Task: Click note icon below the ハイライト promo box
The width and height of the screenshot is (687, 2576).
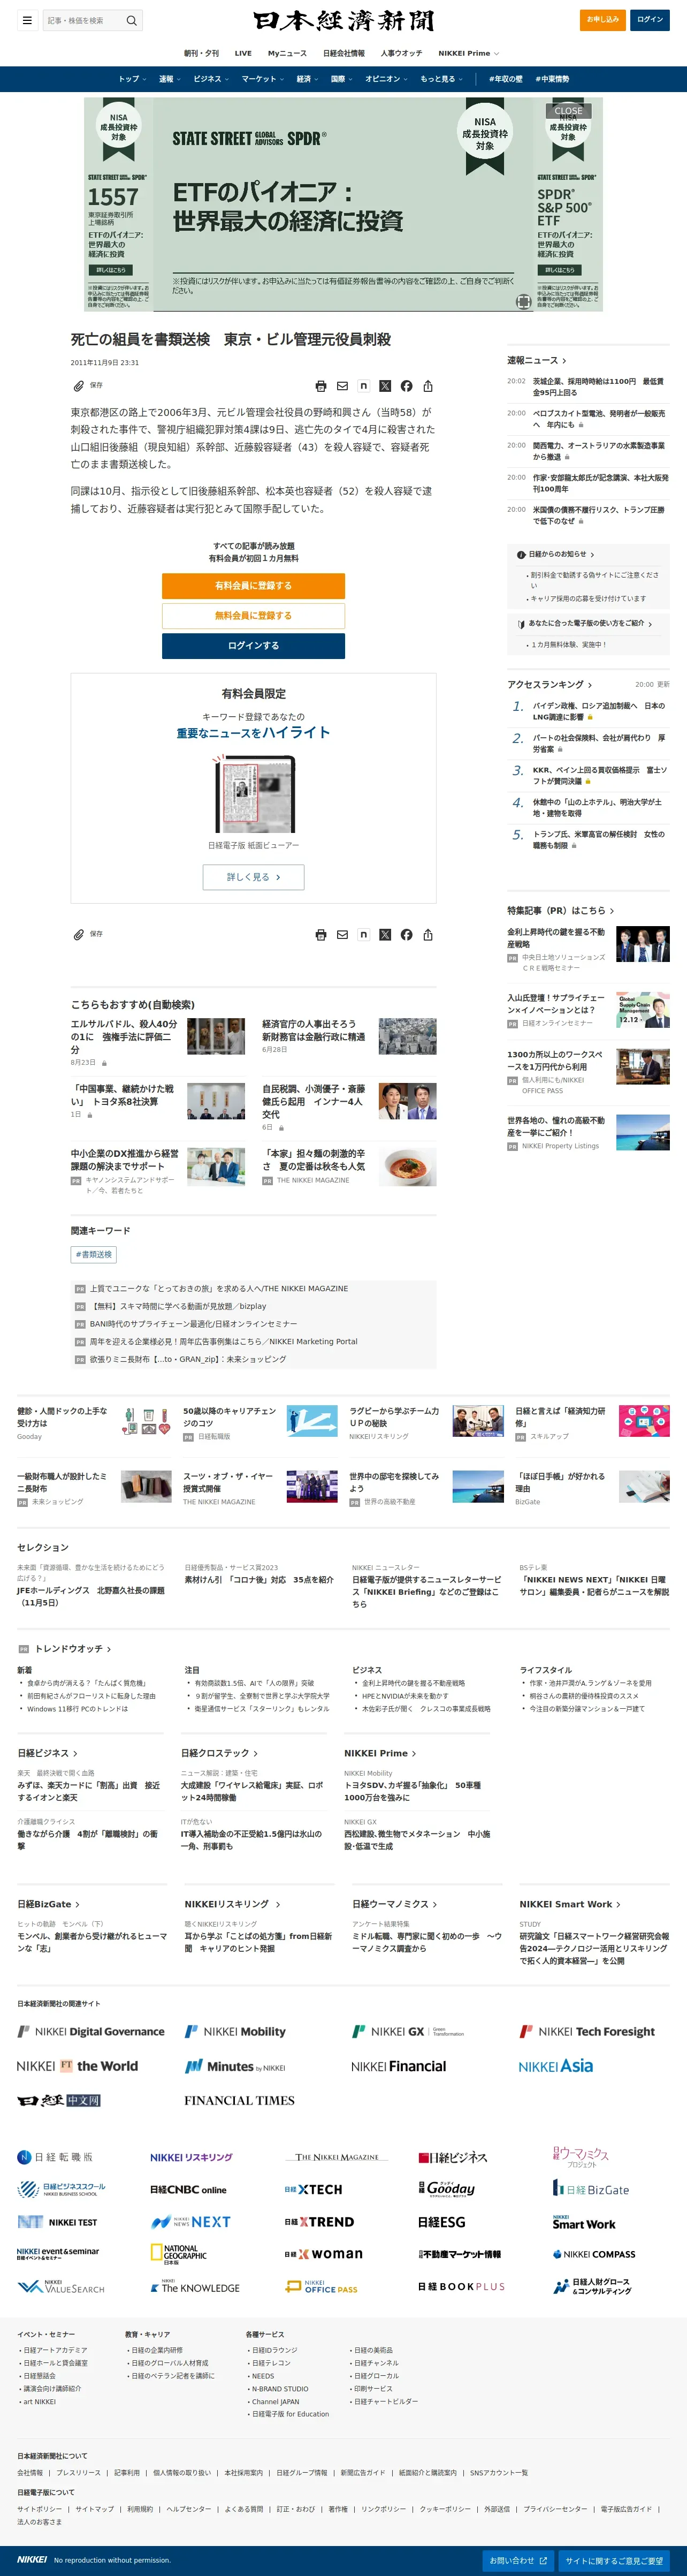Action: (363, 935)
